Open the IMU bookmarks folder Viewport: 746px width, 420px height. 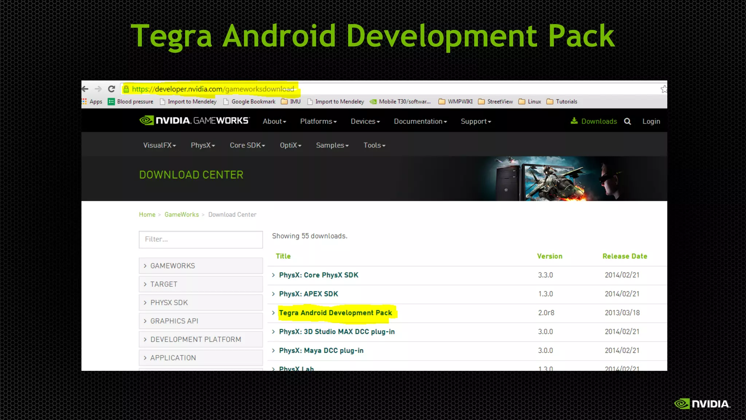pyautogui.click(x=291, y=102)
